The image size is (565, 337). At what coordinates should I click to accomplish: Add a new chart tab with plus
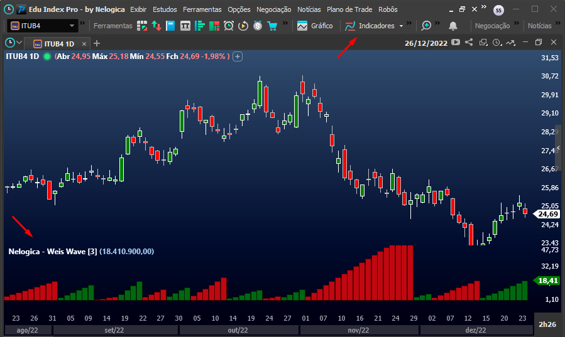click(97, 43)
